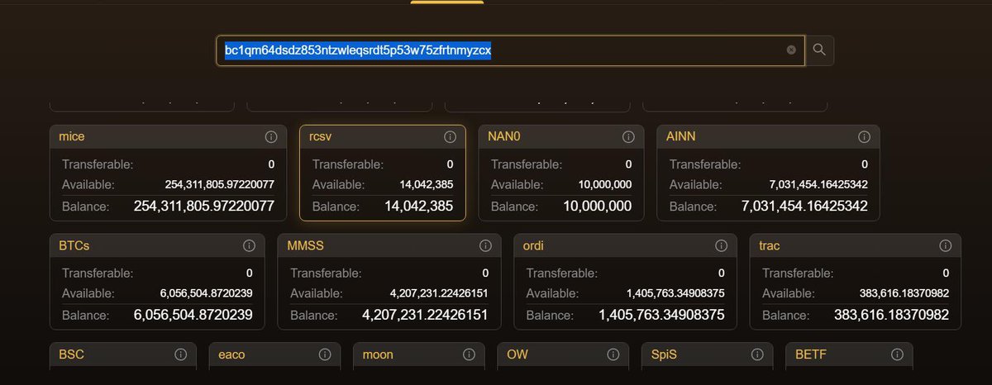
Task: Select the MMSS token title
Action: 305,245
